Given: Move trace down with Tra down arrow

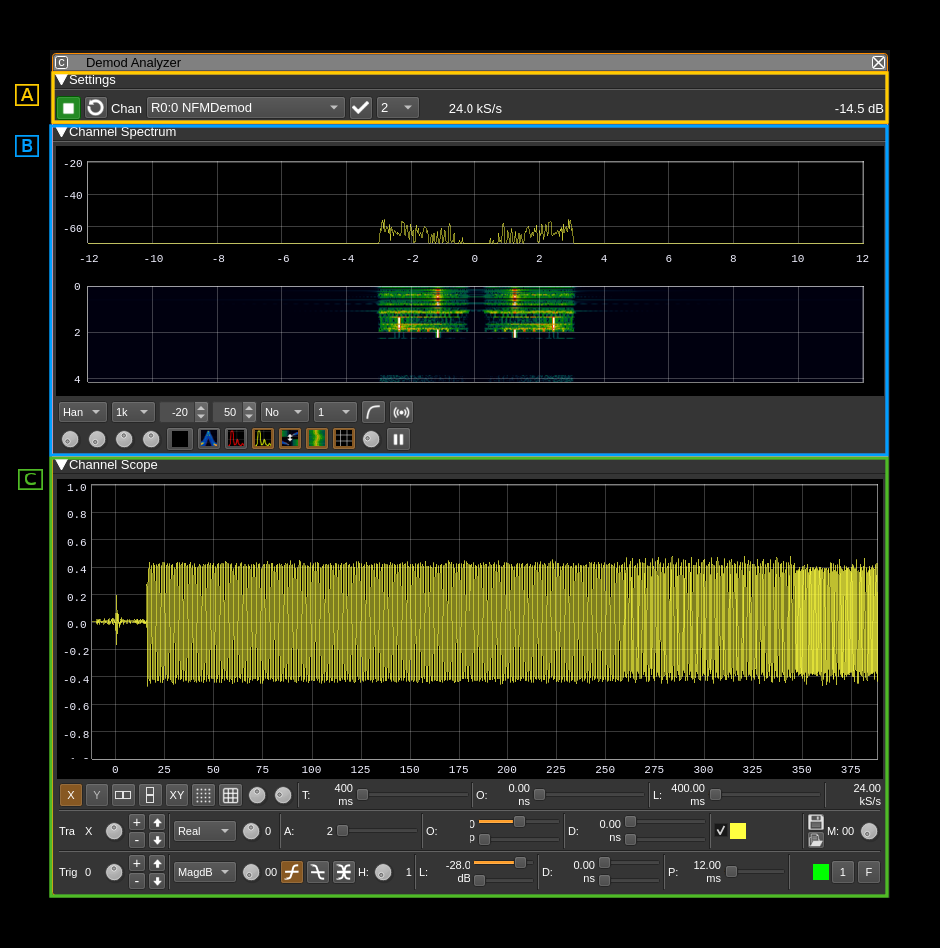Looking at the screenshot, I should tap(157, 840).
